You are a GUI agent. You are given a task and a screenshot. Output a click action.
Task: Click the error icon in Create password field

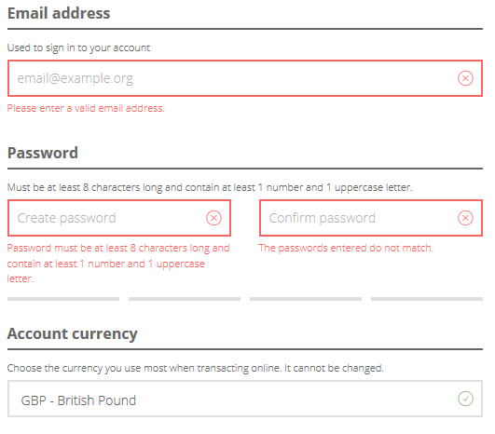213,218
